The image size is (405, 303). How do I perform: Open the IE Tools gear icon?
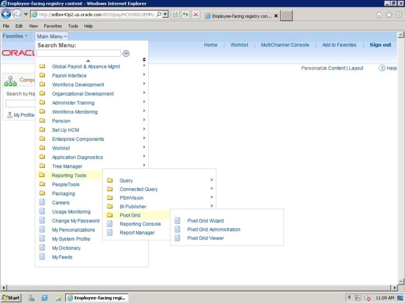pyautogui.click(x=399, y=15)
